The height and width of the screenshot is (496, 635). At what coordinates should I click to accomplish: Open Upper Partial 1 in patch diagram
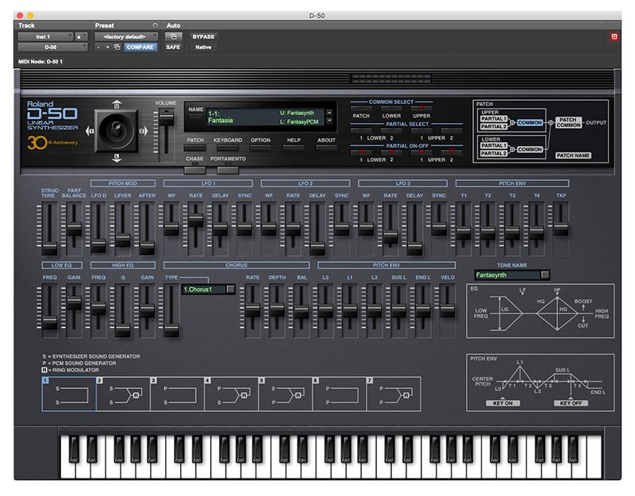494,119
